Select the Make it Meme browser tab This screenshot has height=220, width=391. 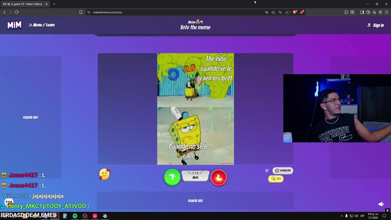(x=25, y=4)
